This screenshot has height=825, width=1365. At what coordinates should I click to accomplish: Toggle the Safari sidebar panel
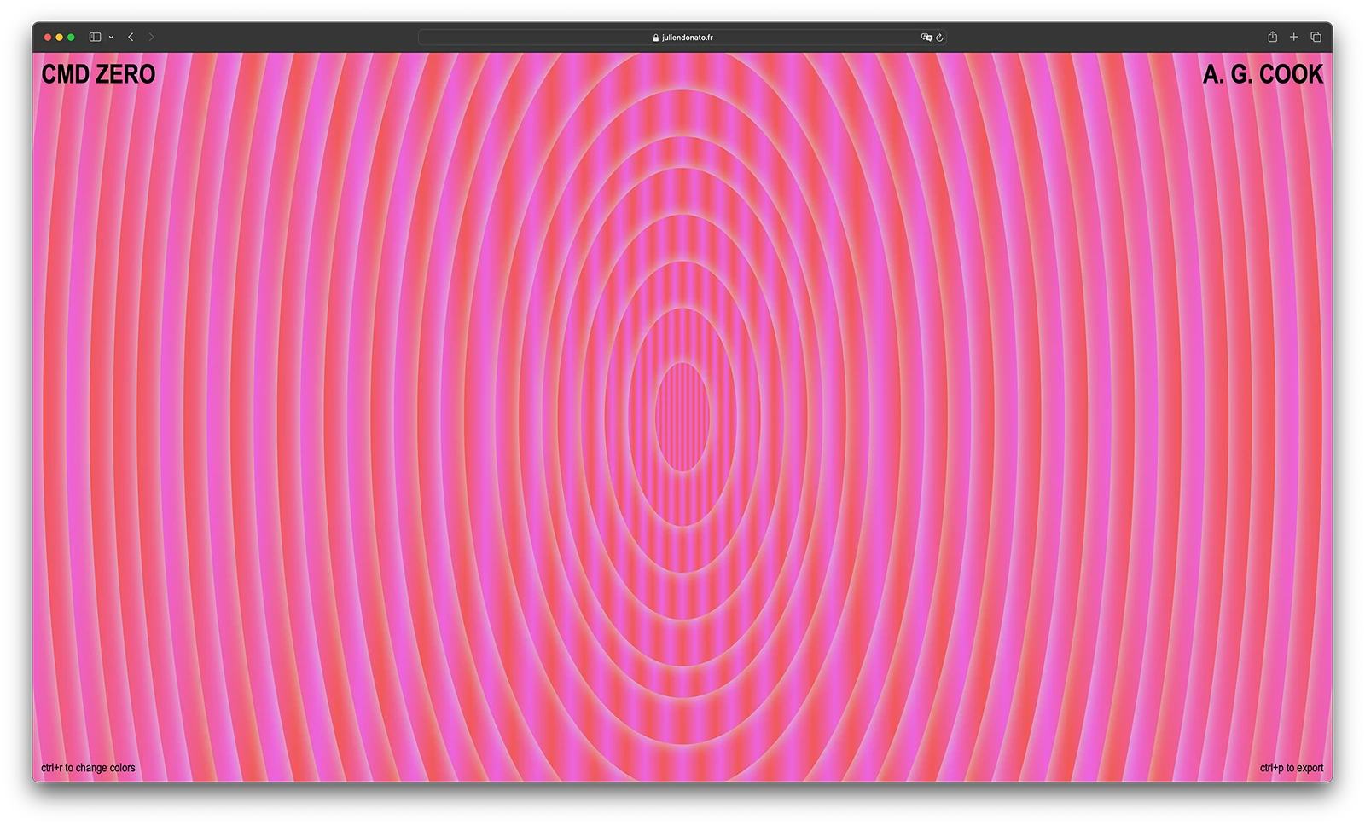coord(95,37)
